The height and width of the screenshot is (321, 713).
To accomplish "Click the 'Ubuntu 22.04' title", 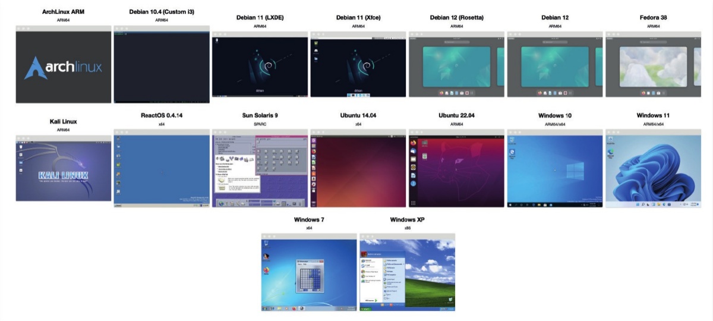I will point(457,115).
